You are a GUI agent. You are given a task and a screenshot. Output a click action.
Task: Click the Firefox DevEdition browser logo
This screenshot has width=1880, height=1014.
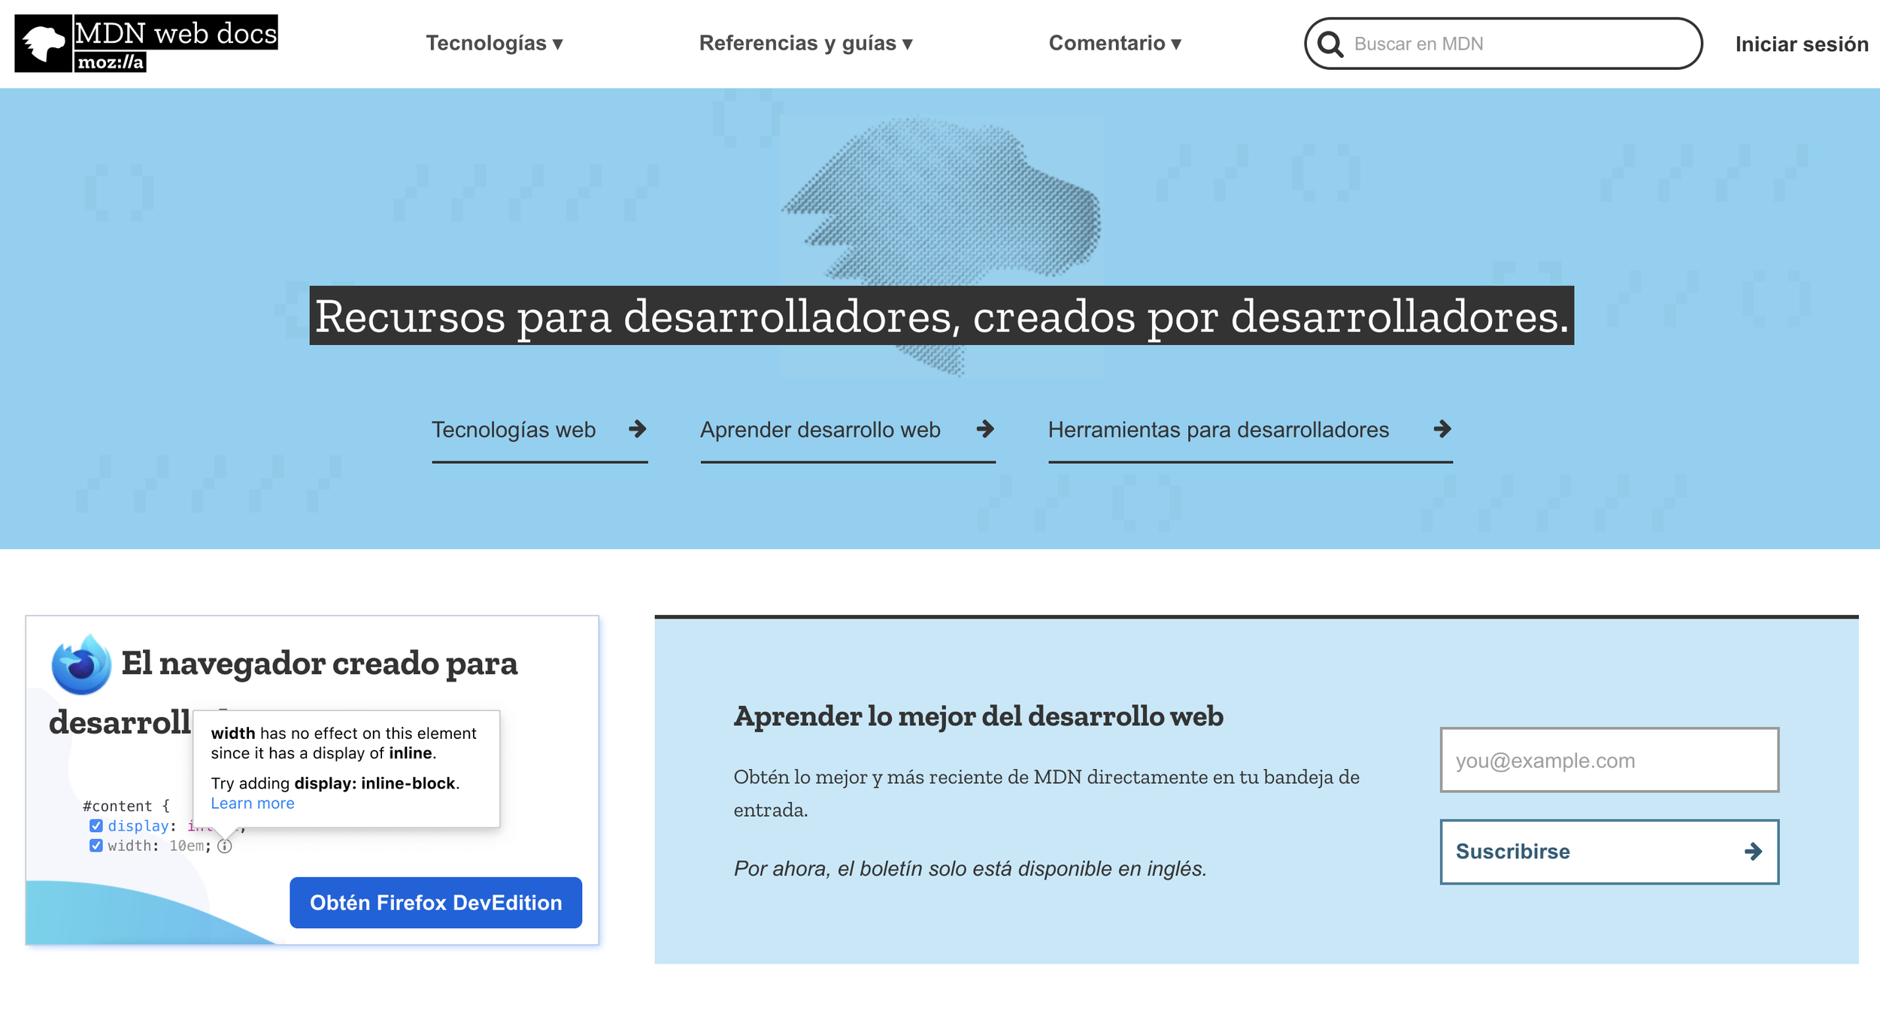pyautogui.click(x=81, y=664)
